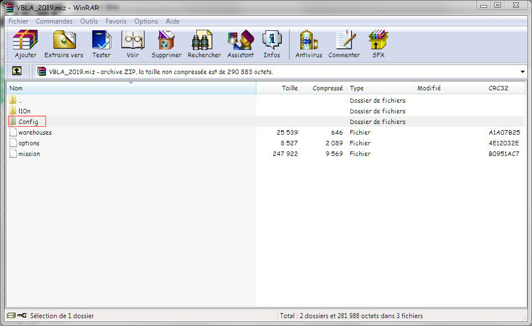Go up one folder level button
The width and height of the screenshot is (532, 326).
(x=17, y=71)
